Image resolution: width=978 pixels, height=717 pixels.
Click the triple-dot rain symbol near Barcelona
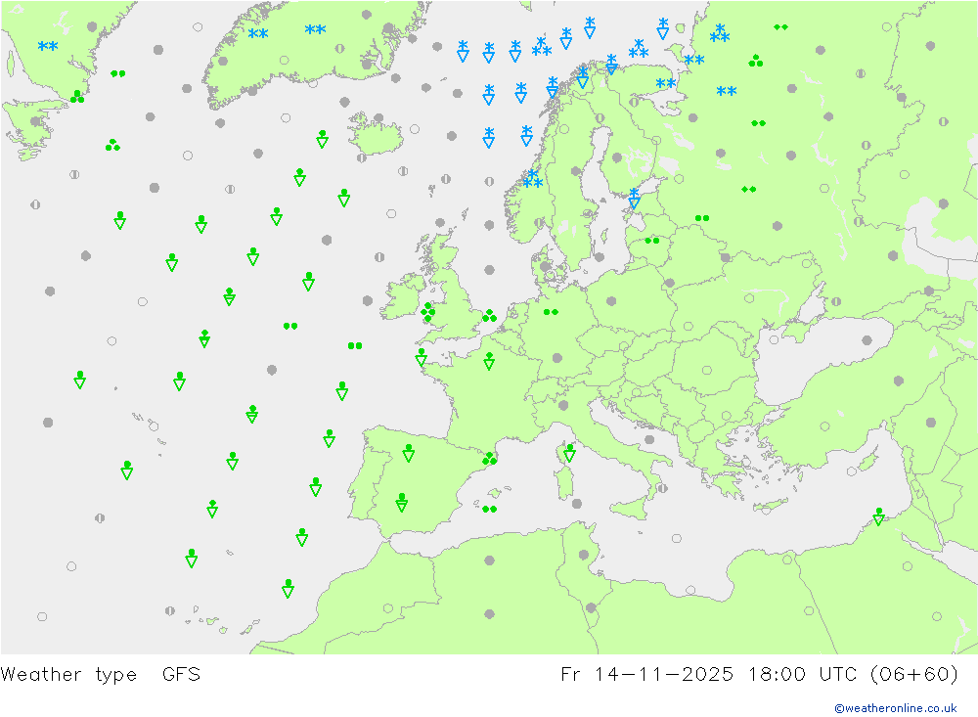tap(490, 459)
